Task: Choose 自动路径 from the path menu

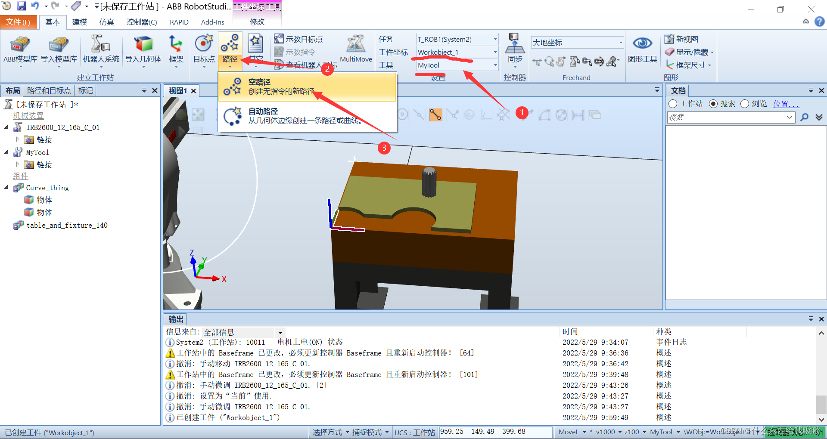Action: tap(307, 116)
